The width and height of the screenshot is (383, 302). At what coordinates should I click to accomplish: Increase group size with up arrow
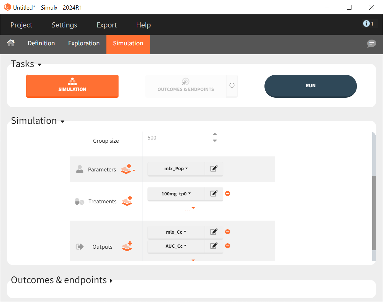click(x=215, y=134)
